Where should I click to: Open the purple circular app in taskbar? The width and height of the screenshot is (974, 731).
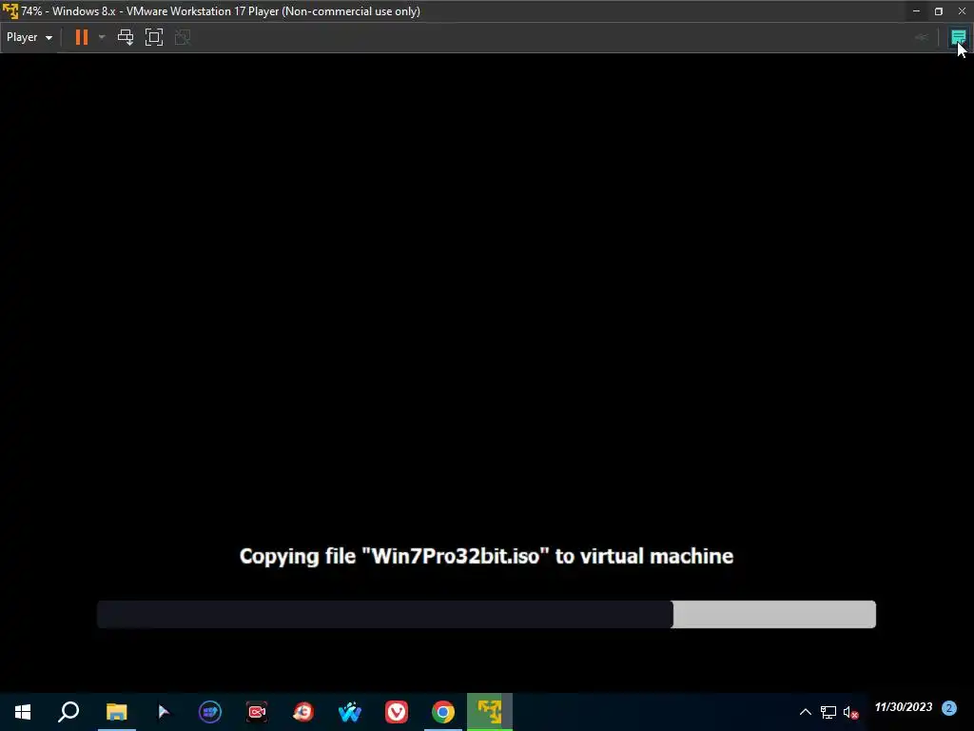(x=210, y=712)
